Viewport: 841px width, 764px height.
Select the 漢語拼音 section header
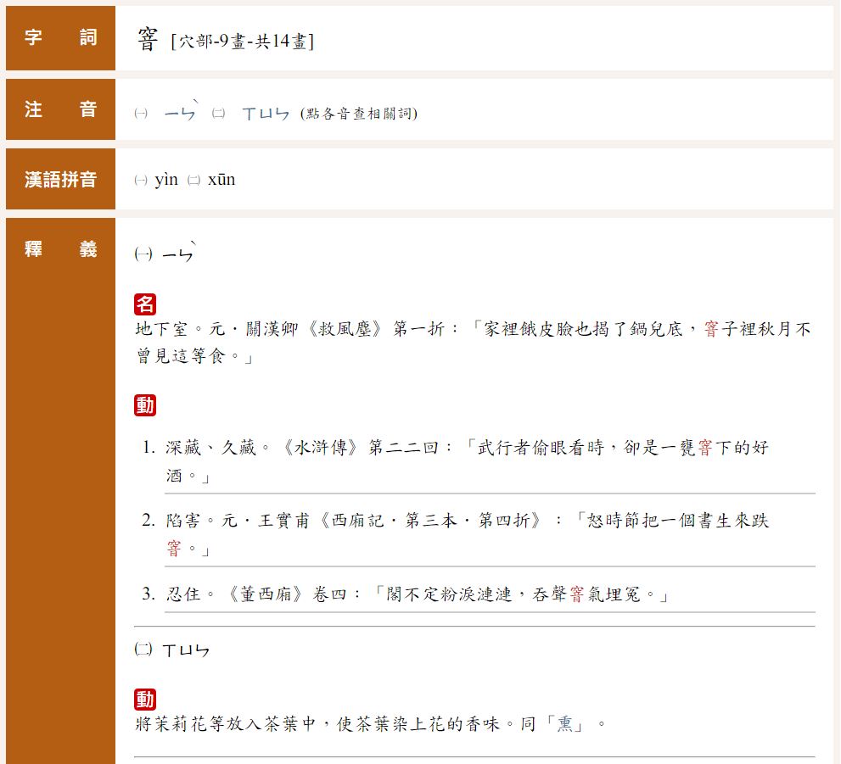coord(60,180)
